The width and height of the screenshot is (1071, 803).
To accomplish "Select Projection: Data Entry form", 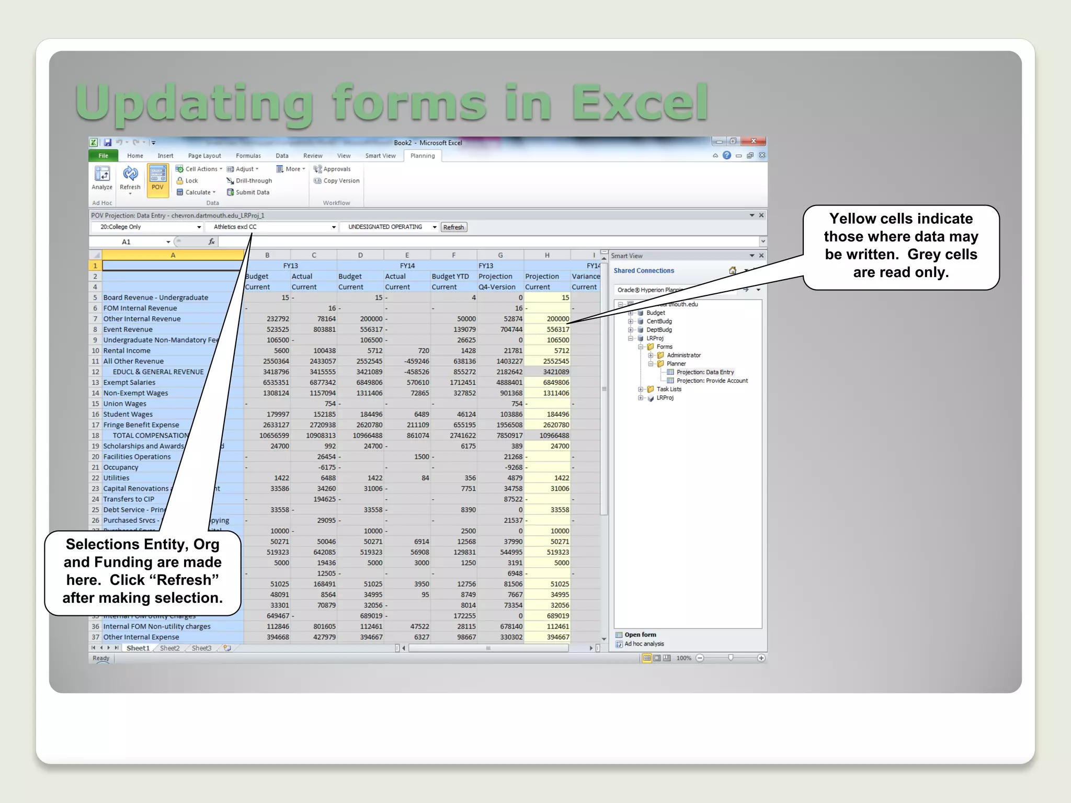I will pos(705,372).
